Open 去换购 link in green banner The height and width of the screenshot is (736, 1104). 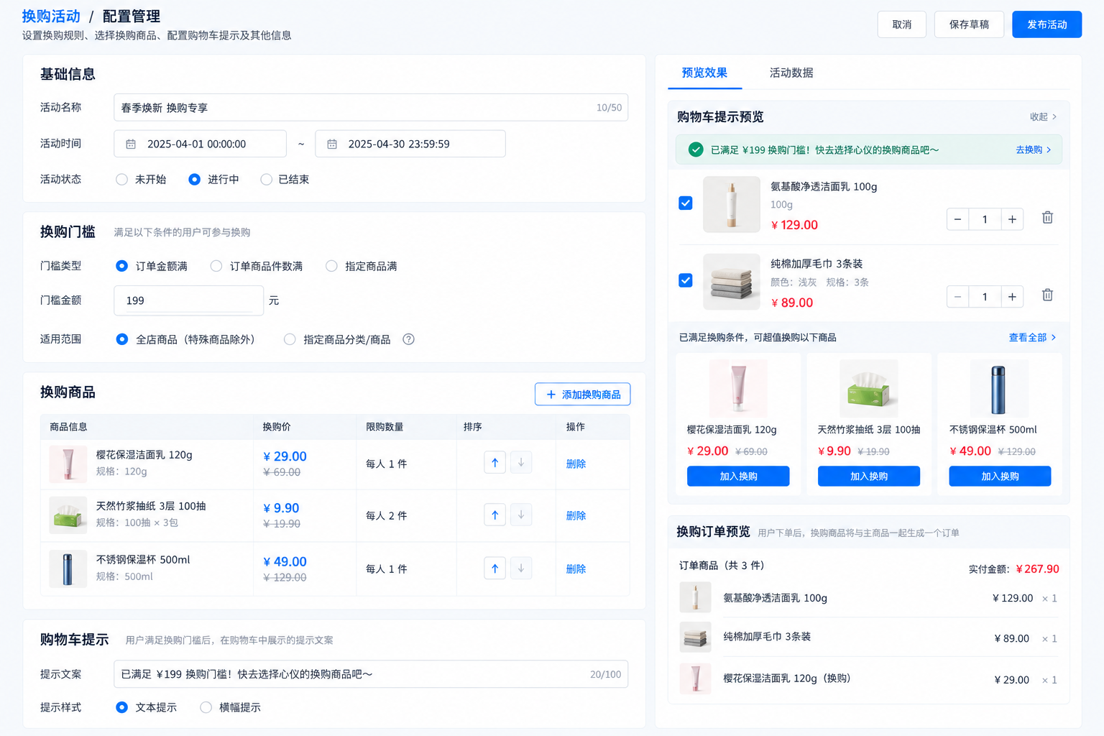pyautogui.click(x=1033, y=149)
